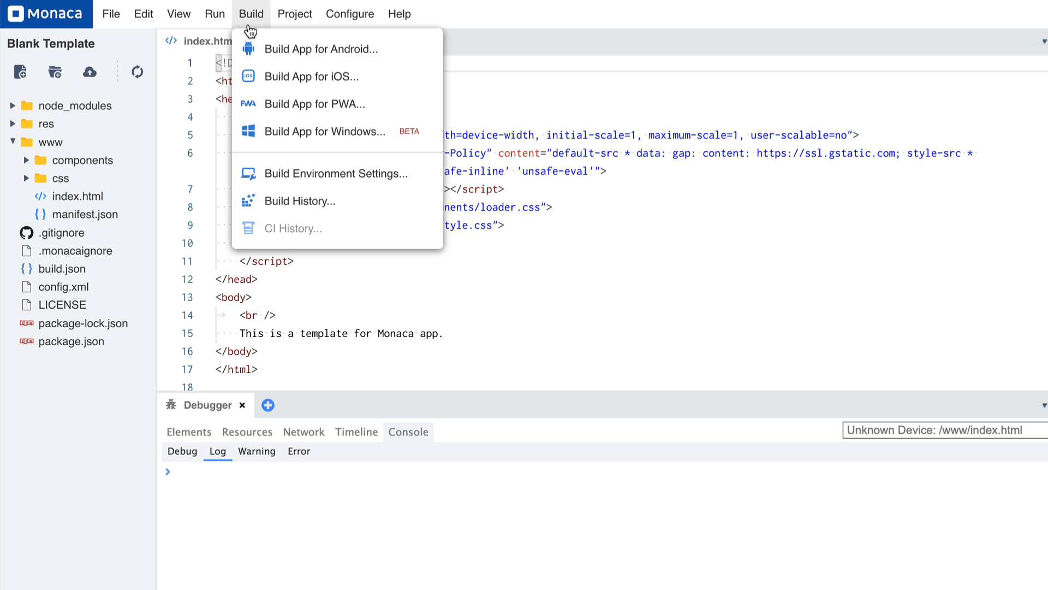Click the braces icon beside manifest.json
Viewport: 1048px width, 590px height.
coord(40,214)
